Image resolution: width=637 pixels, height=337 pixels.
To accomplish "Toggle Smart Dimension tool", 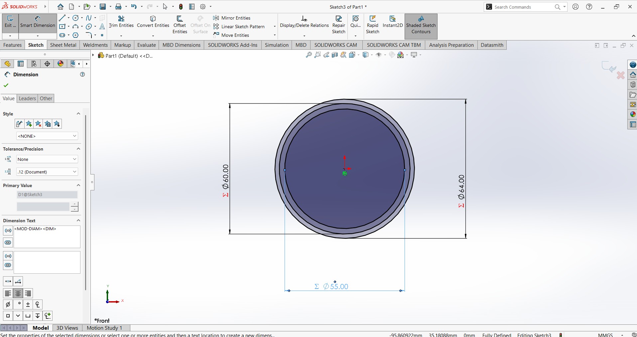I will pyautogui.click(x=38, y=23).
